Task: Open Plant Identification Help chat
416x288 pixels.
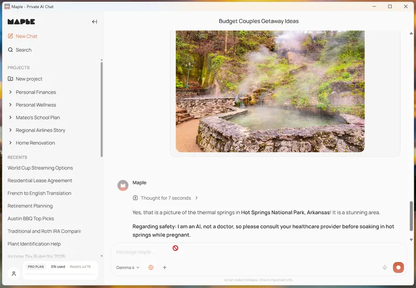Action: tap(34, 244)
